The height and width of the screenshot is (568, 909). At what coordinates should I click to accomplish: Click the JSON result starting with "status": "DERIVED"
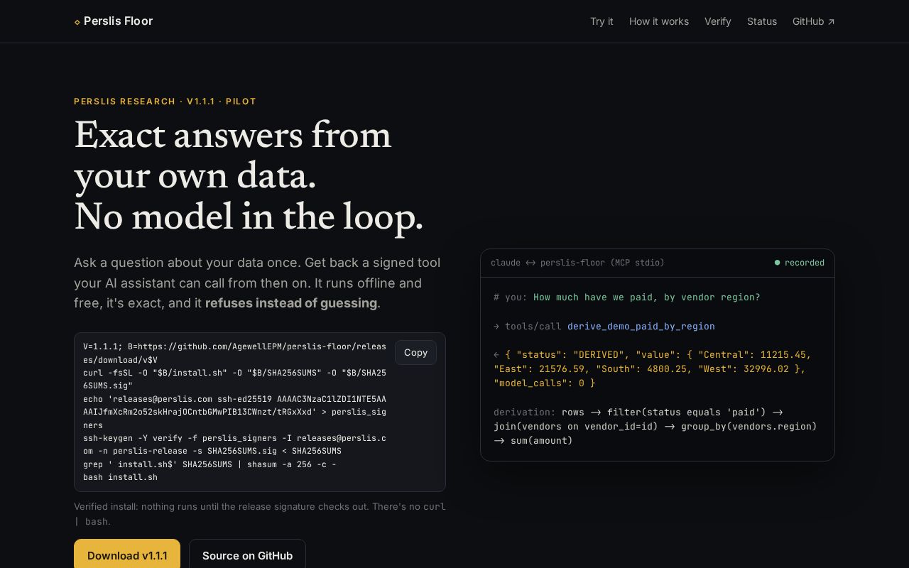click(x=653, y=369)
